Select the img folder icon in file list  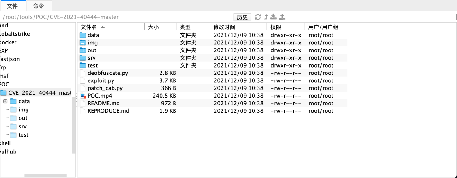(x=82, y=43)
